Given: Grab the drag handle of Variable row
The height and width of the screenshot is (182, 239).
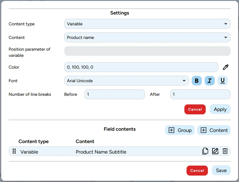Looking at the screenshot, I should pyautogui.click(x=14, y=151).
